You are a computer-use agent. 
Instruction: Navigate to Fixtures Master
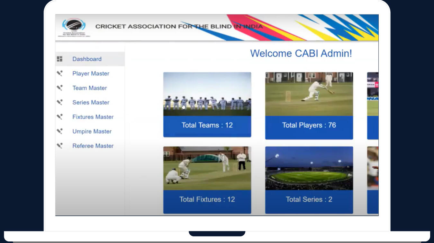click(x=93, y=117)
